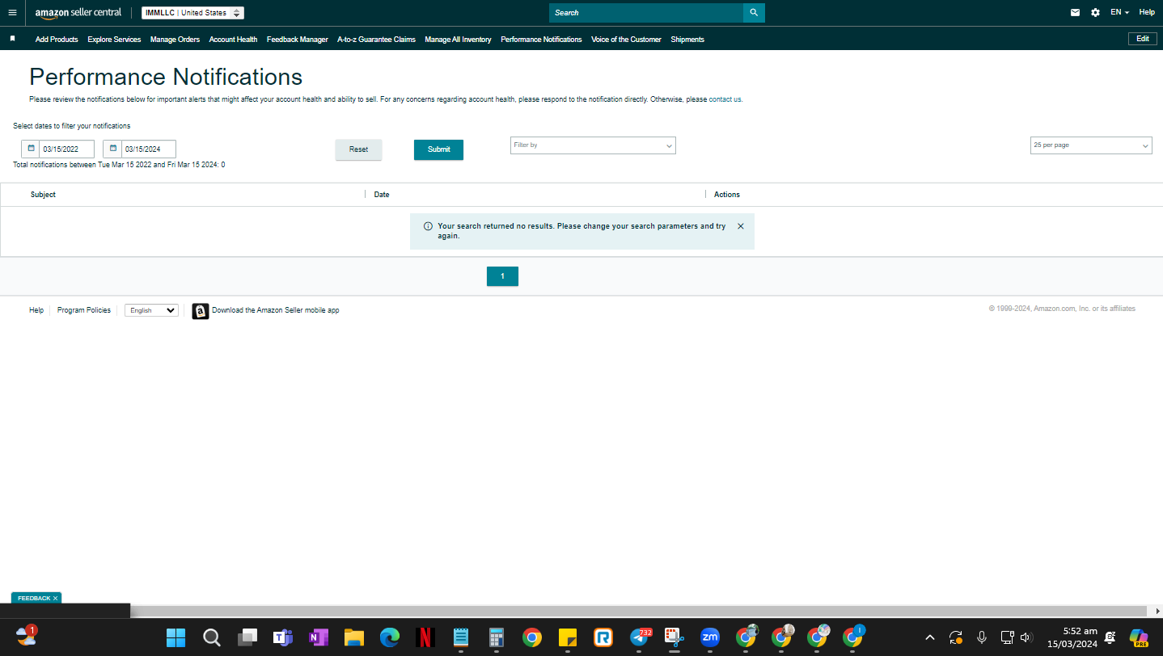Click the Amazon Seller app icon
The width and height of the screenshot is (1163, 656).
pyautogui.click(x=201, y=311)
